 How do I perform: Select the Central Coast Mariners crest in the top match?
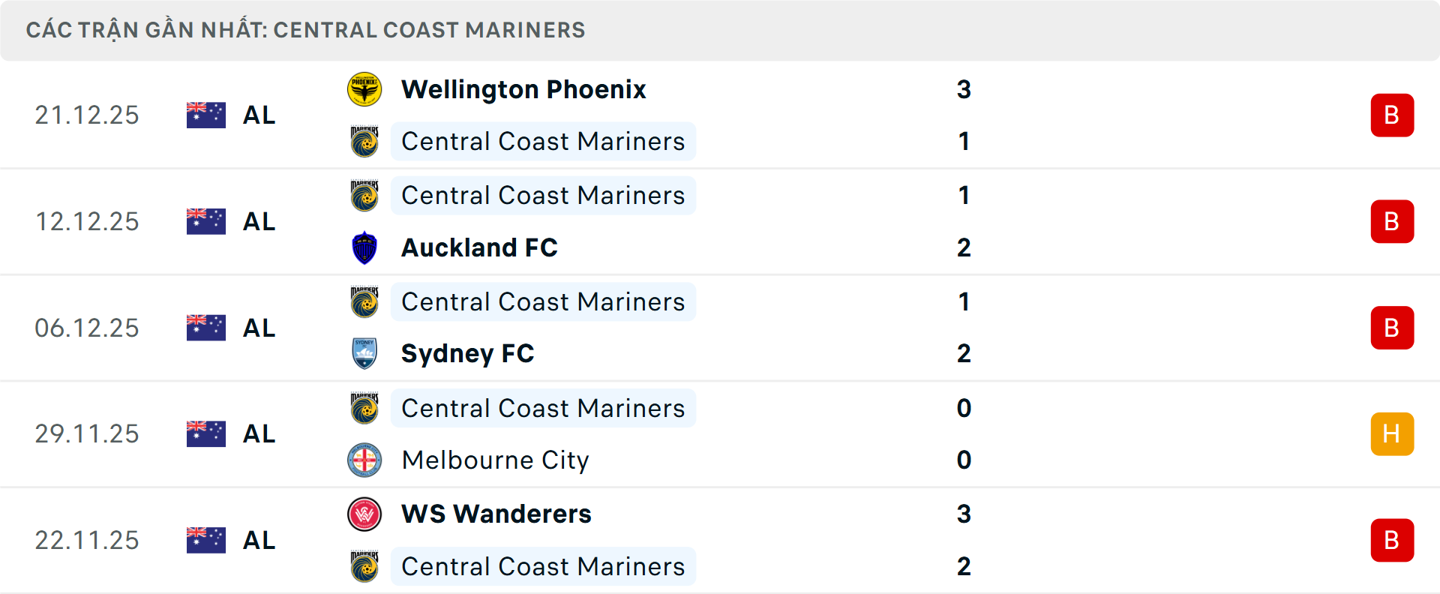pos(365,141)
